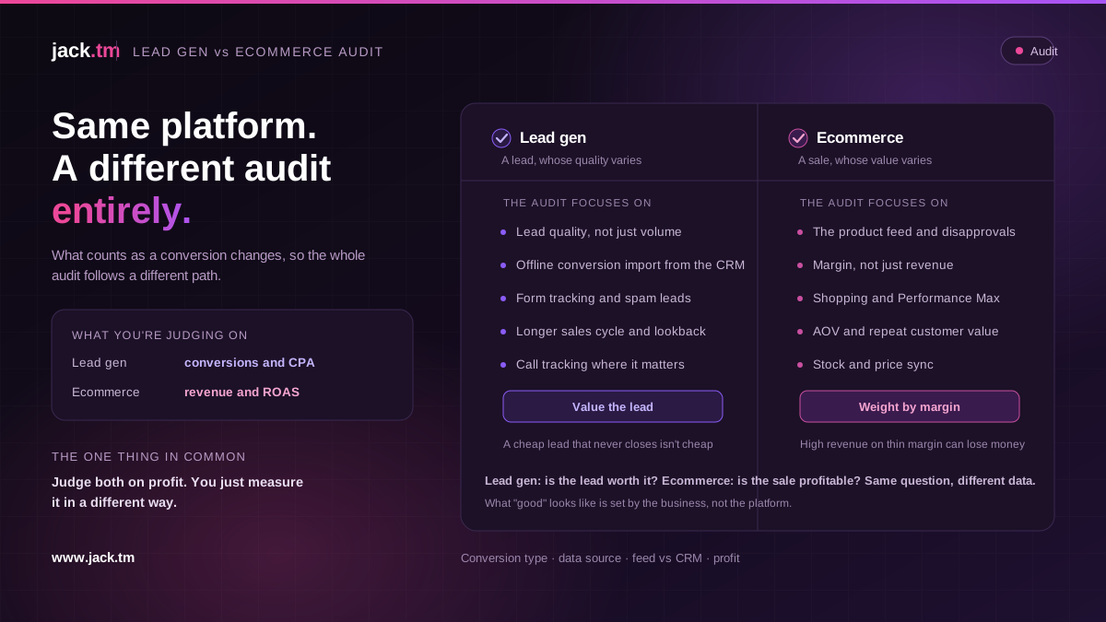Select the Lead gen column heading
Image resolution: width=1106 pixels, height=622 pixels.
(553, 138)
